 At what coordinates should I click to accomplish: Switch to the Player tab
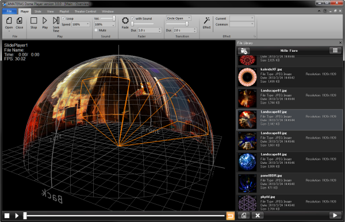point(24,12)
